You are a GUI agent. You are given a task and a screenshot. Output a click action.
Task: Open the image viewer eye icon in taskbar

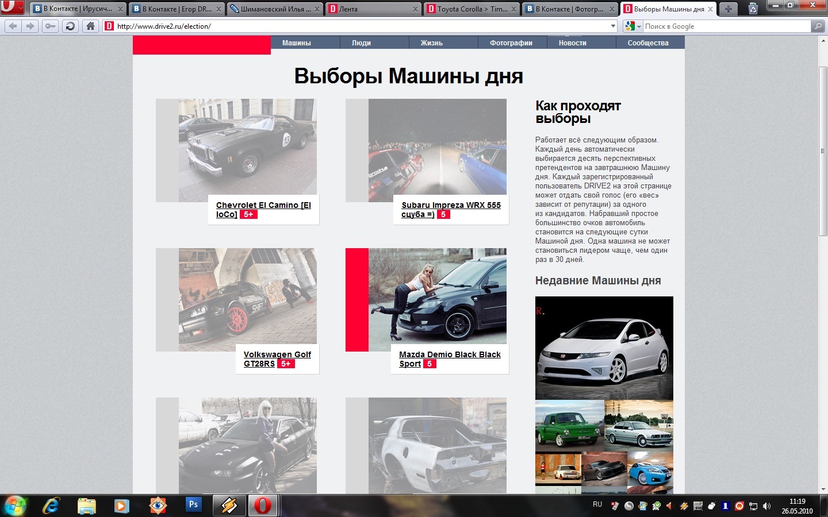click(x=158, y=506)
